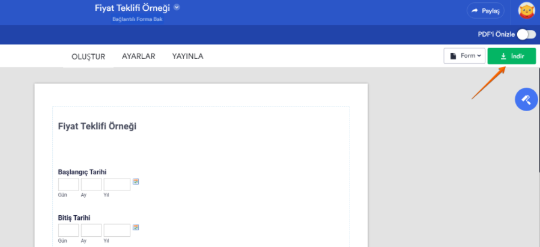
Task: Click the Gün field under Başlangıç Tarihi
Action: 68,184
